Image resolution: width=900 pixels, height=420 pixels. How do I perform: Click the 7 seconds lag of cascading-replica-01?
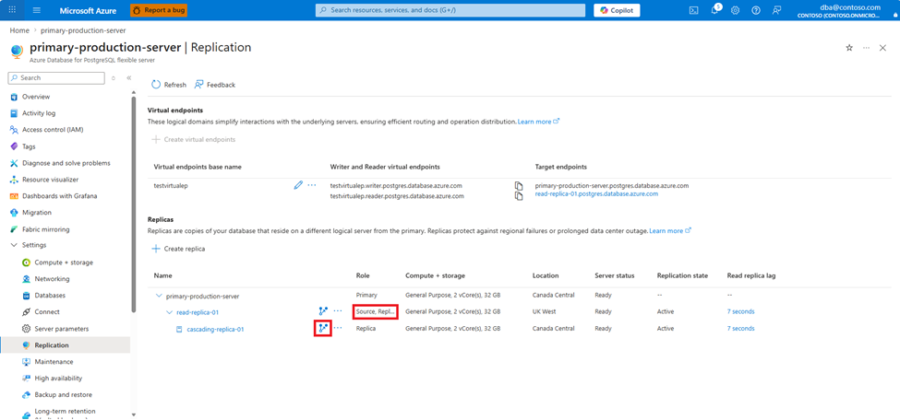pos(740,329)
